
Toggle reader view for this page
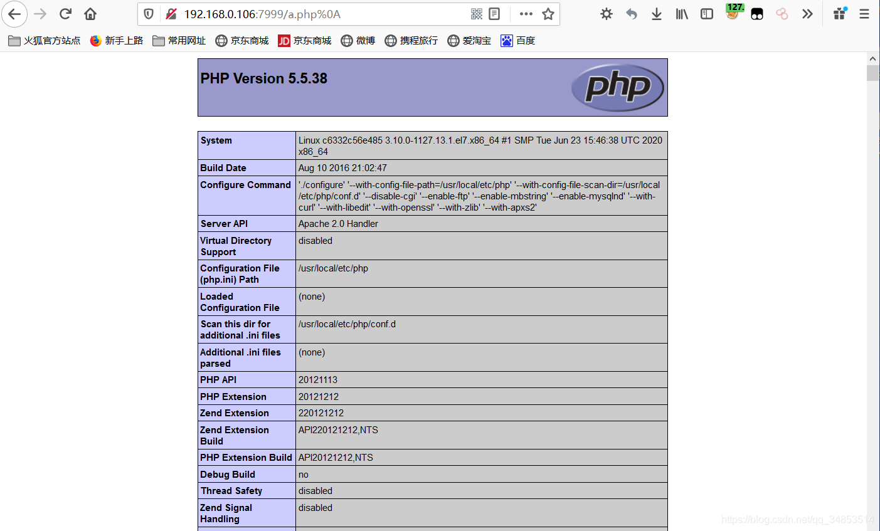tap(494, 14)
